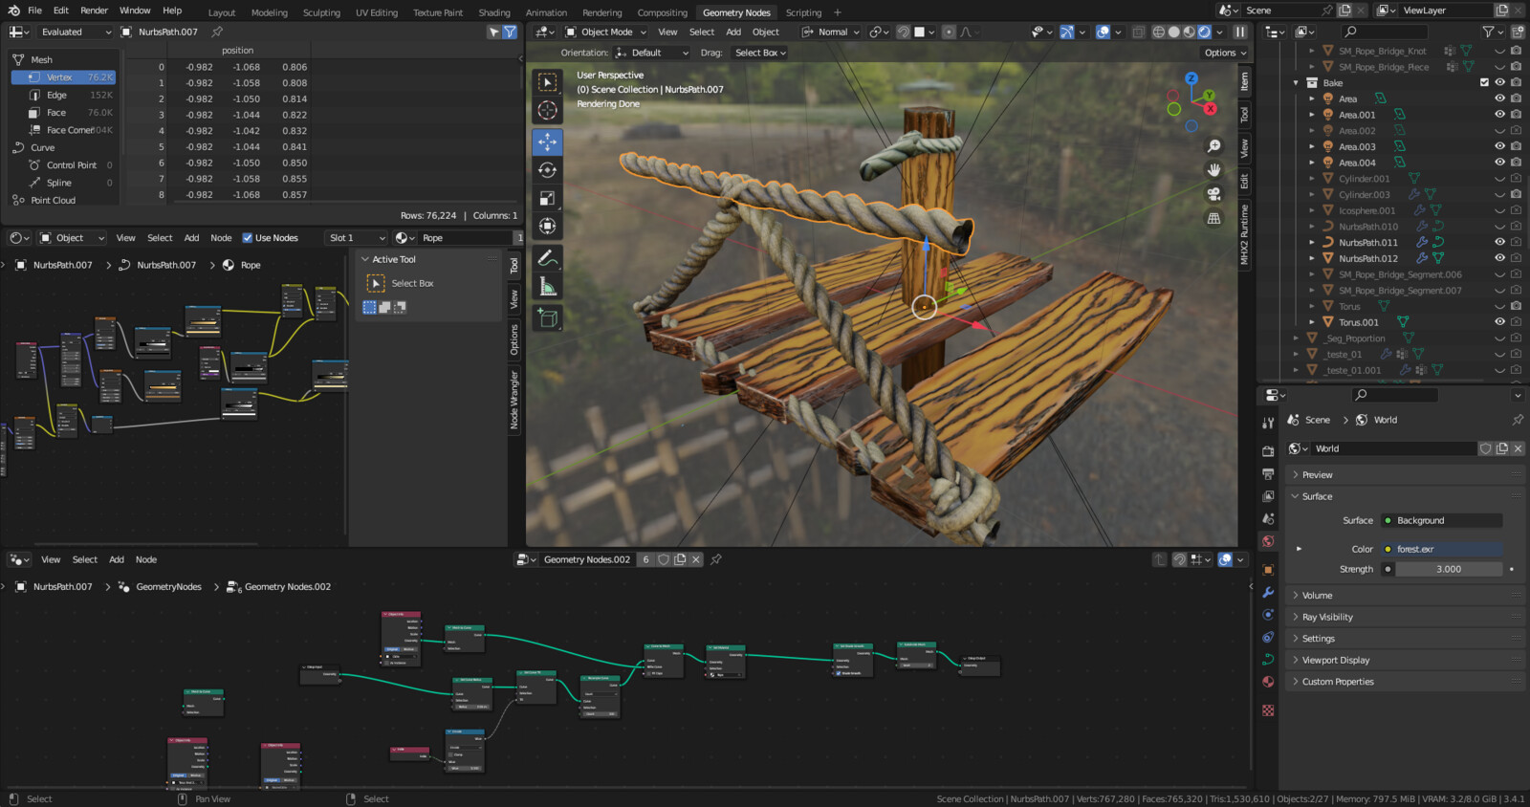
Task: Select the Select Box tool in viewport toolbar
Action: [547, 82]
